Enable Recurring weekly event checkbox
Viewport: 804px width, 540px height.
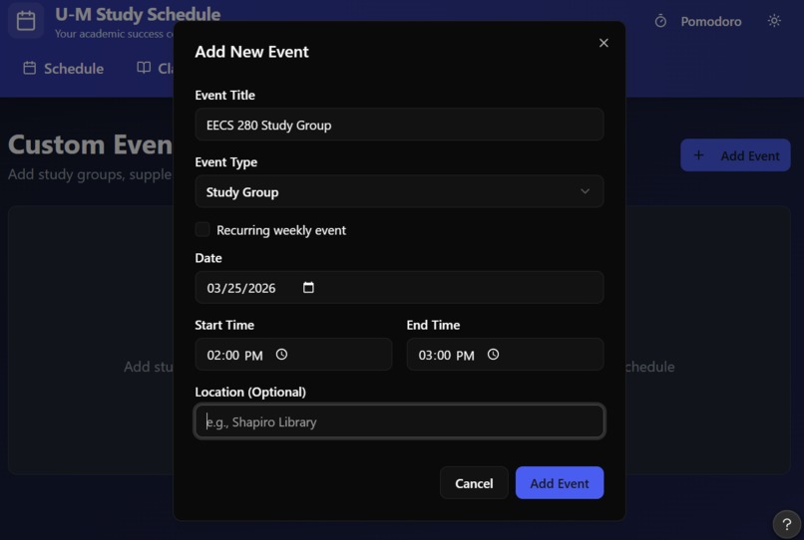coord(202,229)
